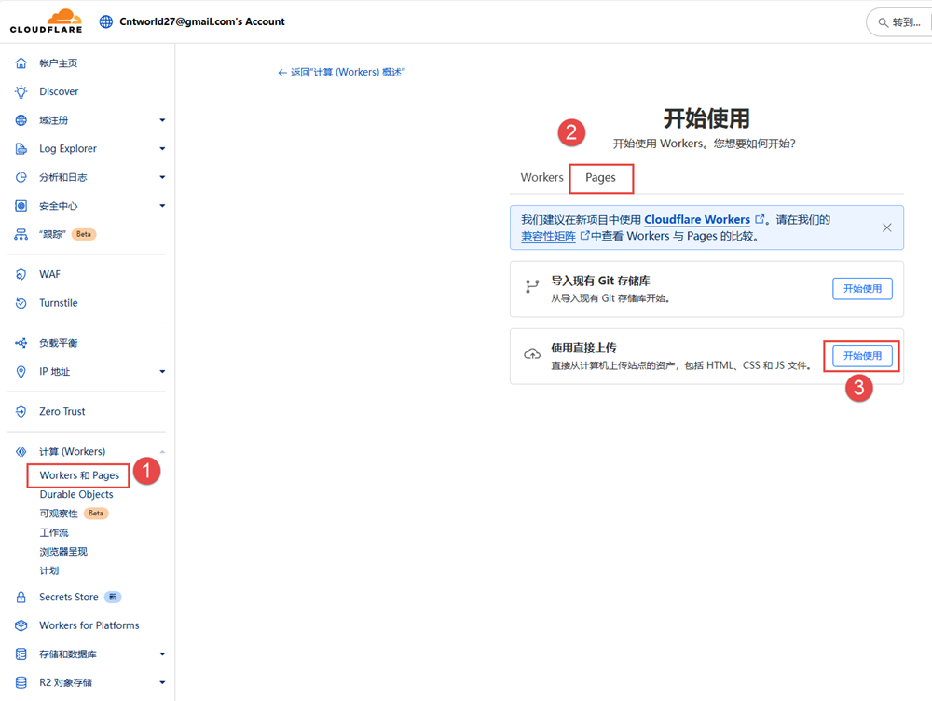
Task: Open 帐户主页 in sidebar
Action: [58, 63]
